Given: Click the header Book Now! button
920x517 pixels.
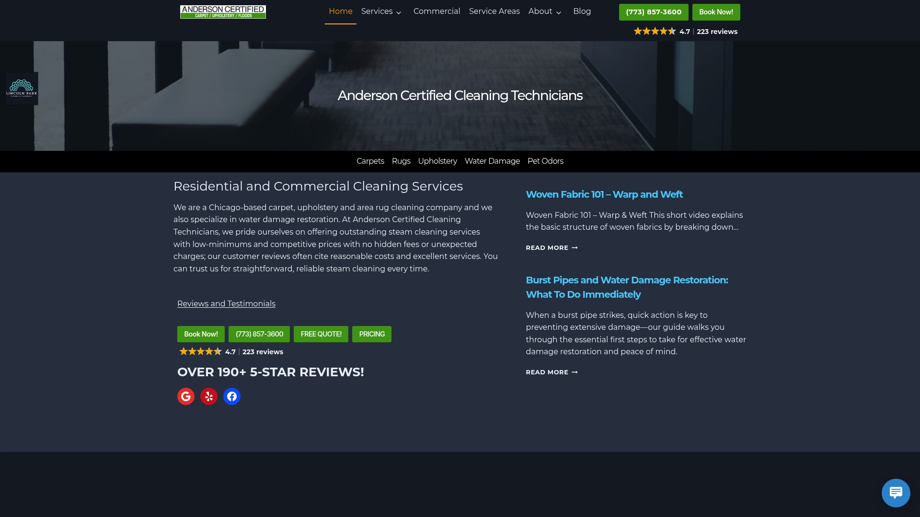Looking at the screenshot, I should 716,12.
